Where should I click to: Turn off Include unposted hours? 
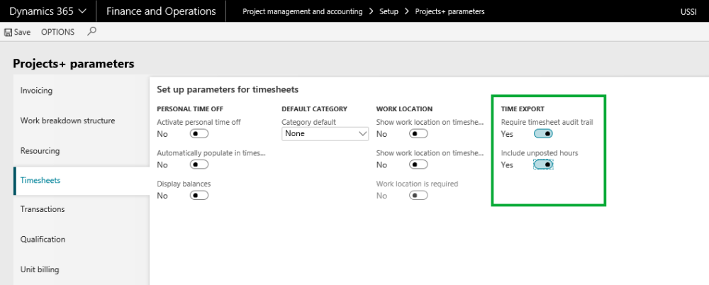click(x=543, y=164)
